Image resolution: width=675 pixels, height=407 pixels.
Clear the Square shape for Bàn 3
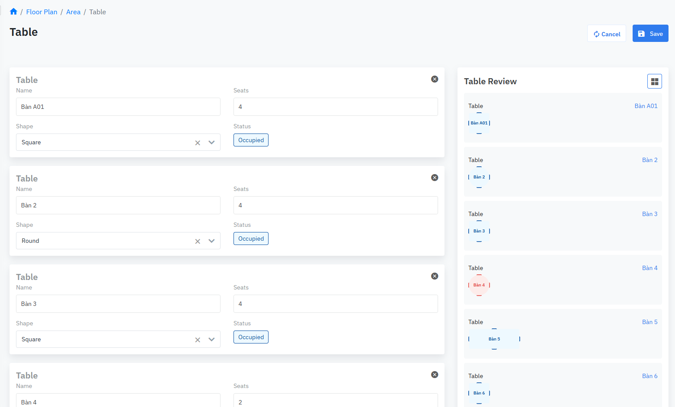click(x=198, y=340)
